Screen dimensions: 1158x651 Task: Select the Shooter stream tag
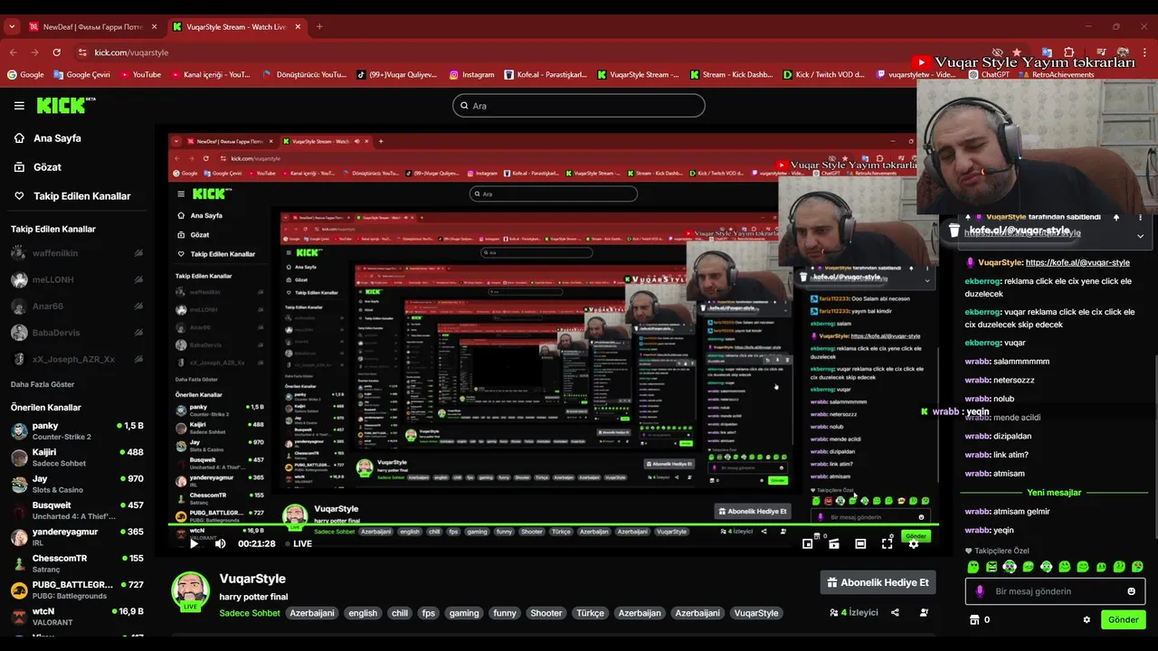click(x=546, y=613)
